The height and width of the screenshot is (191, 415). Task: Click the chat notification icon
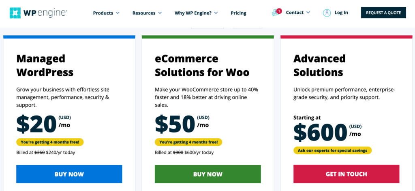[276, 13]
